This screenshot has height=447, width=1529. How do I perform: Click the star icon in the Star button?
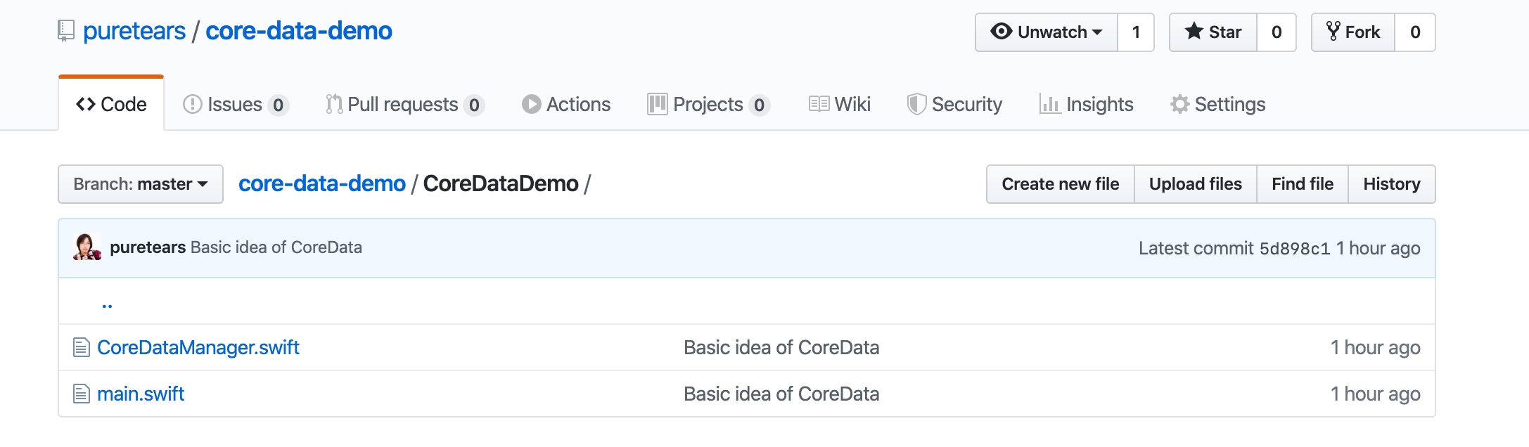tap(1194, 31)
